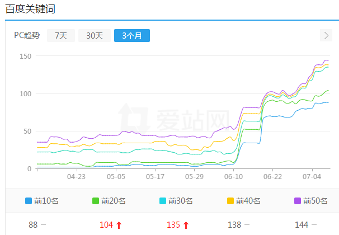This screenshot has height=235, width=339.
Task: Click the green 前20名 color square
Action: tap(96, 201)
